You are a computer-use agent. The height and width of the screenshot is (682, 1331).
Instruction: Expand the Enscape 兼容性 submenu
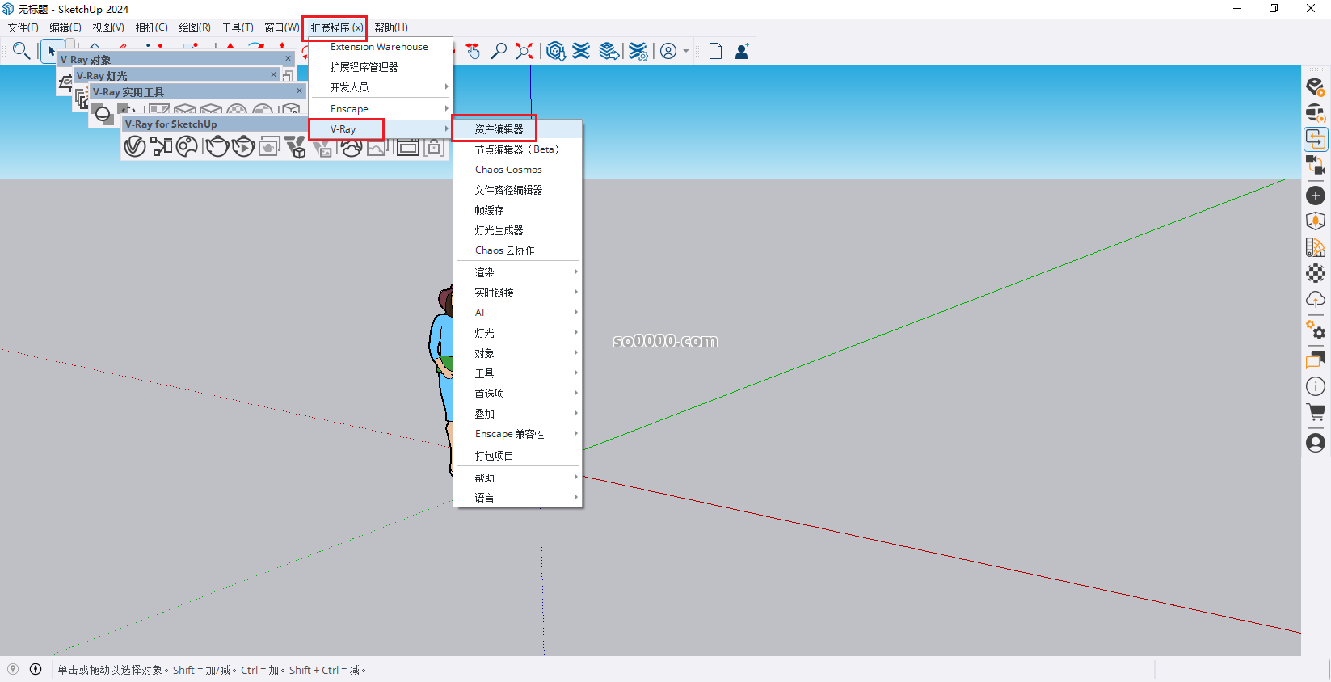[517, 434]
